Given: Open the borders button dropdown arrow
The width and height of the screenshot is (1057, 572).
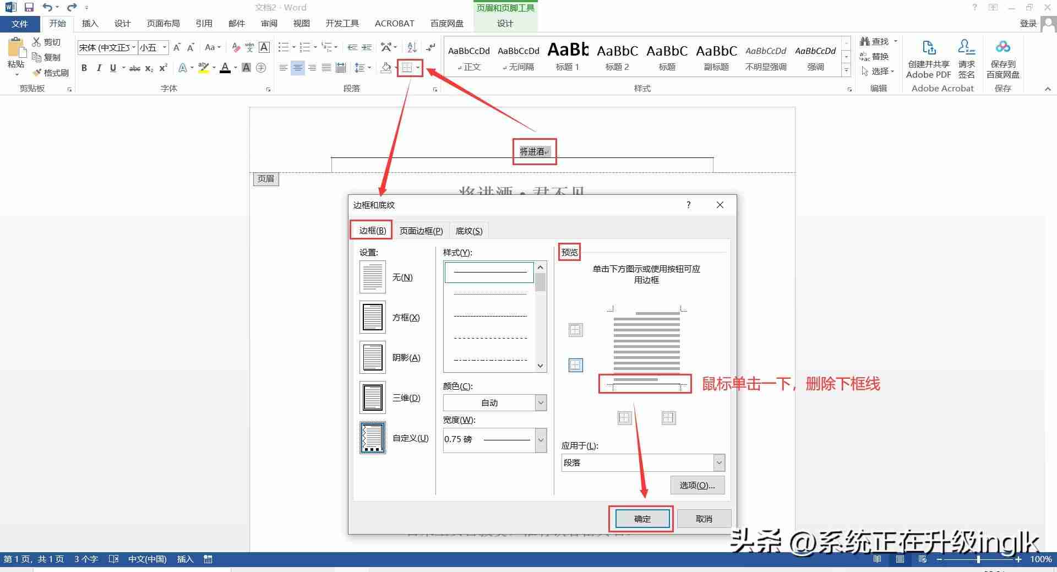Looking at the screenshot, I should point(418,68).
